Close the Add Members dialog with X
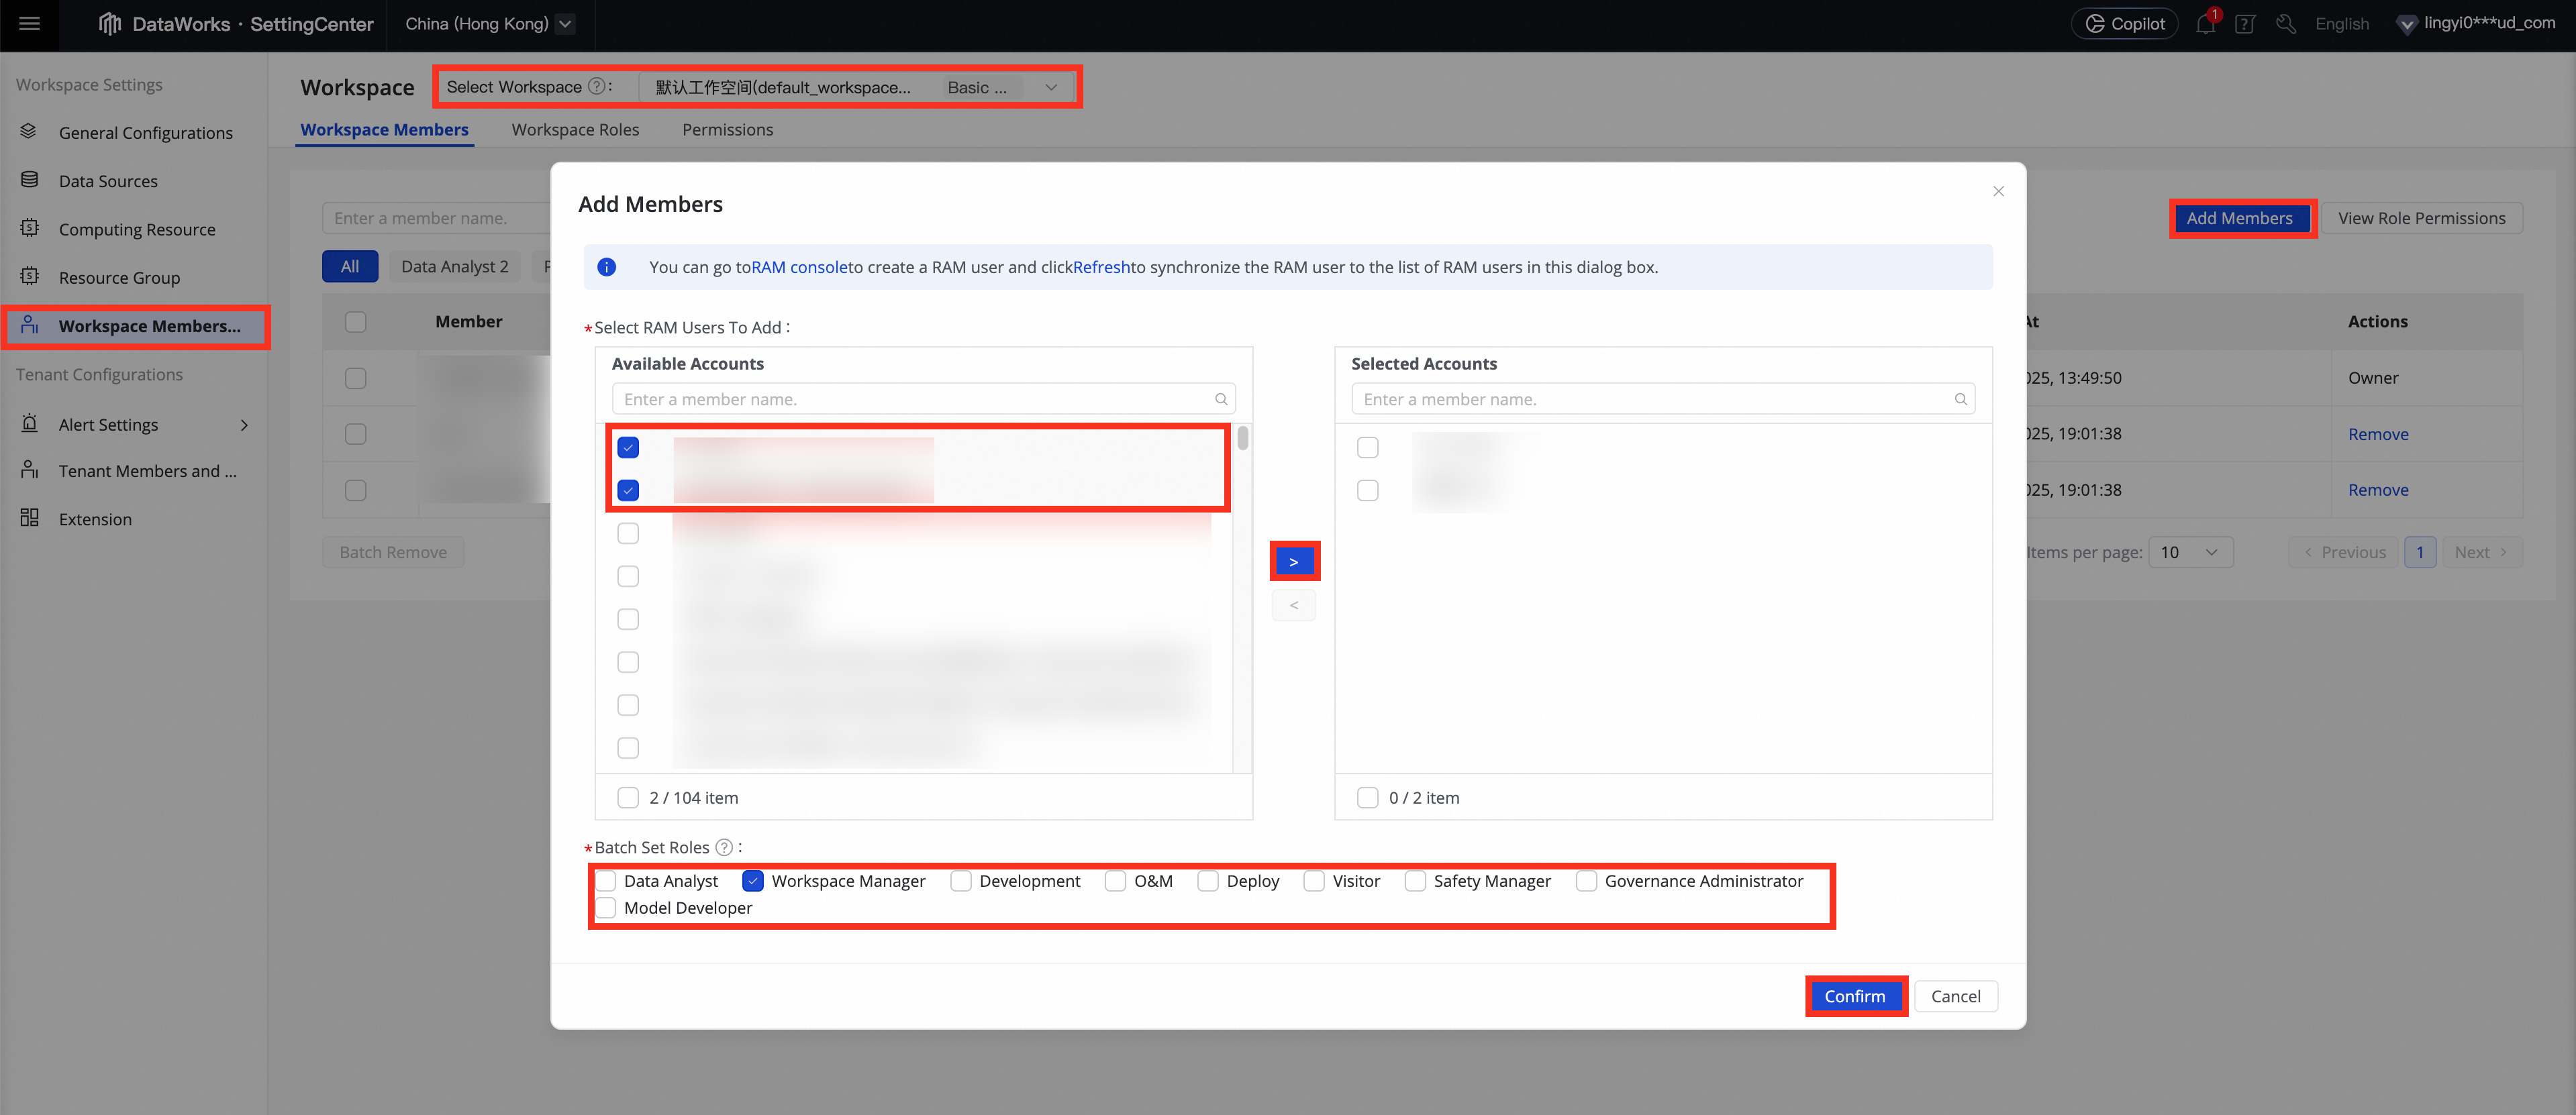 1998,191
